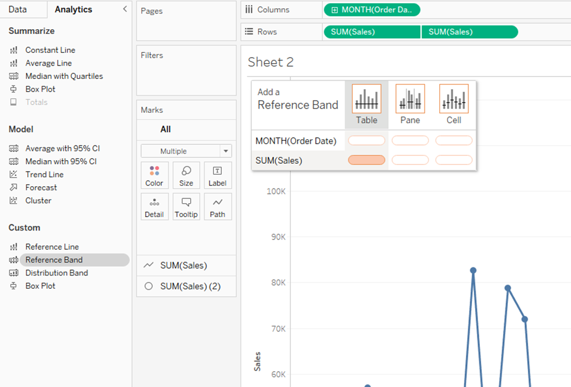Click the Size marks card icon
The height and width of the screenshot is (387, 571).
pos(186,175)
